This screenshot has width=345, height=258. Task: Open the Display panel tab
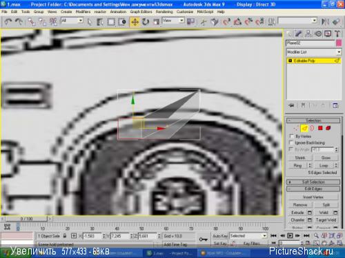pyautogui.click(x=328, y=34)
